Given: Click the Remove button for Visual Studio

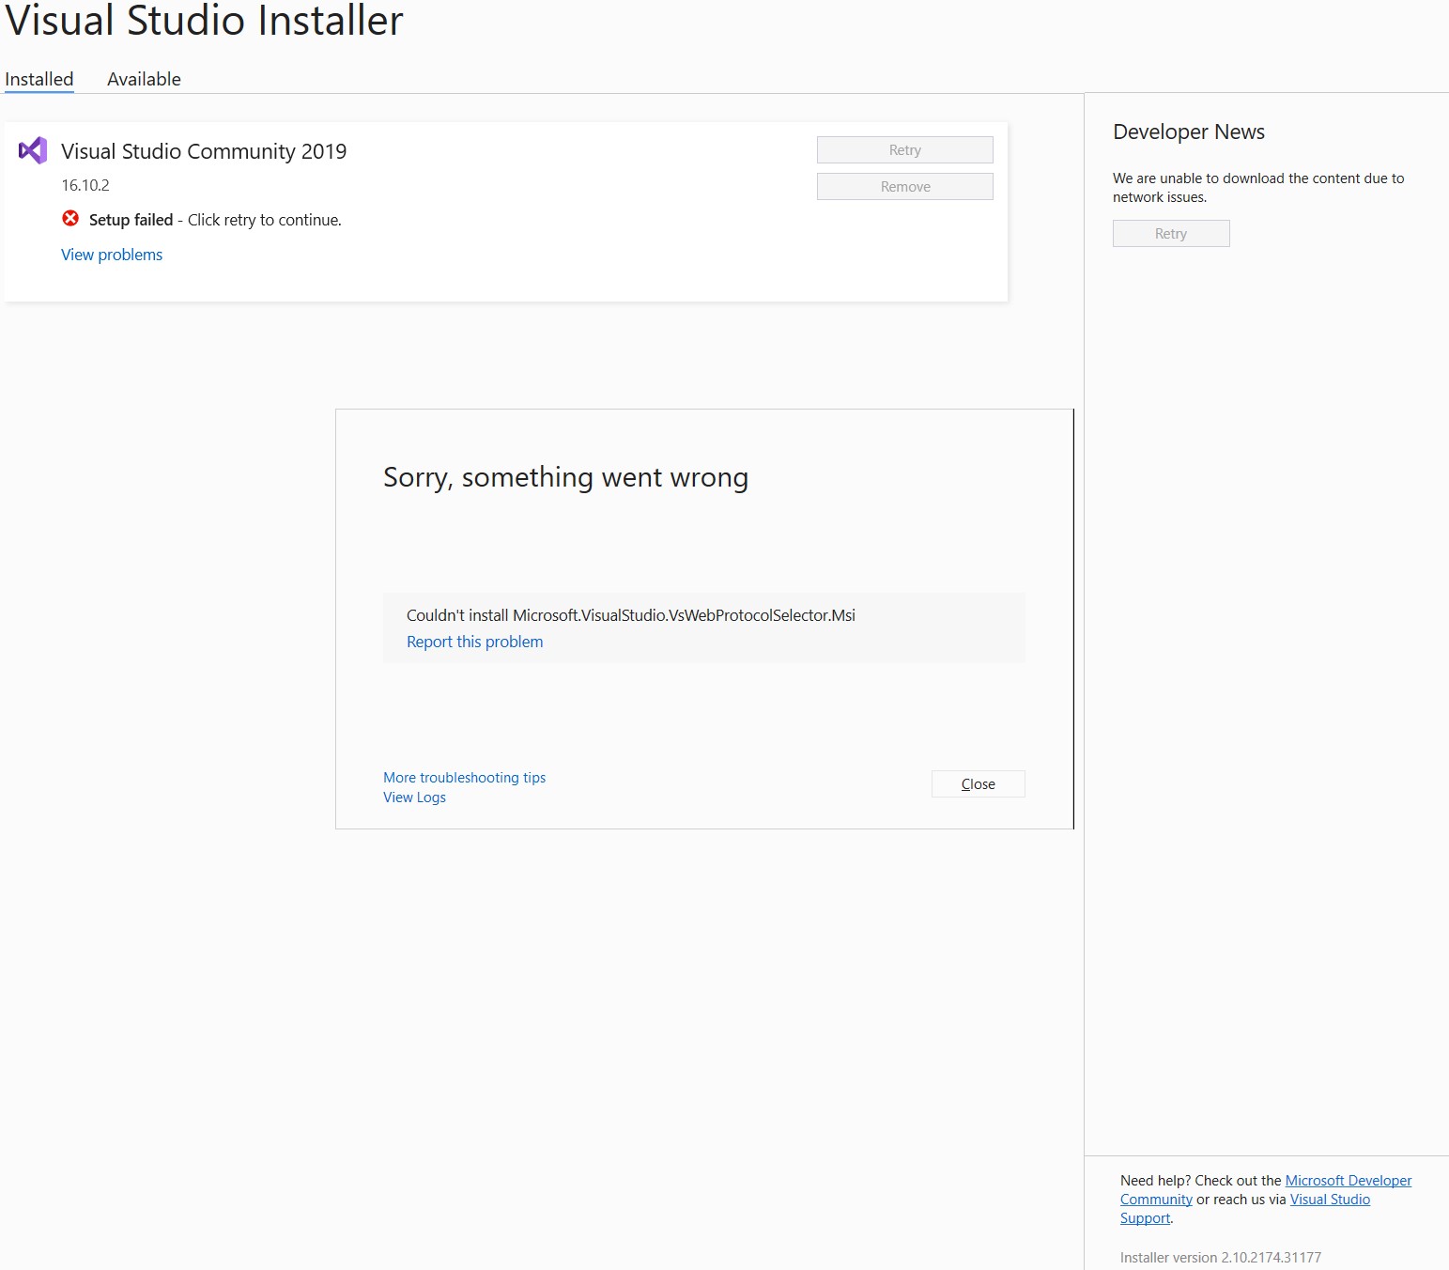Looking at the screenshot, I should point(904,187).
